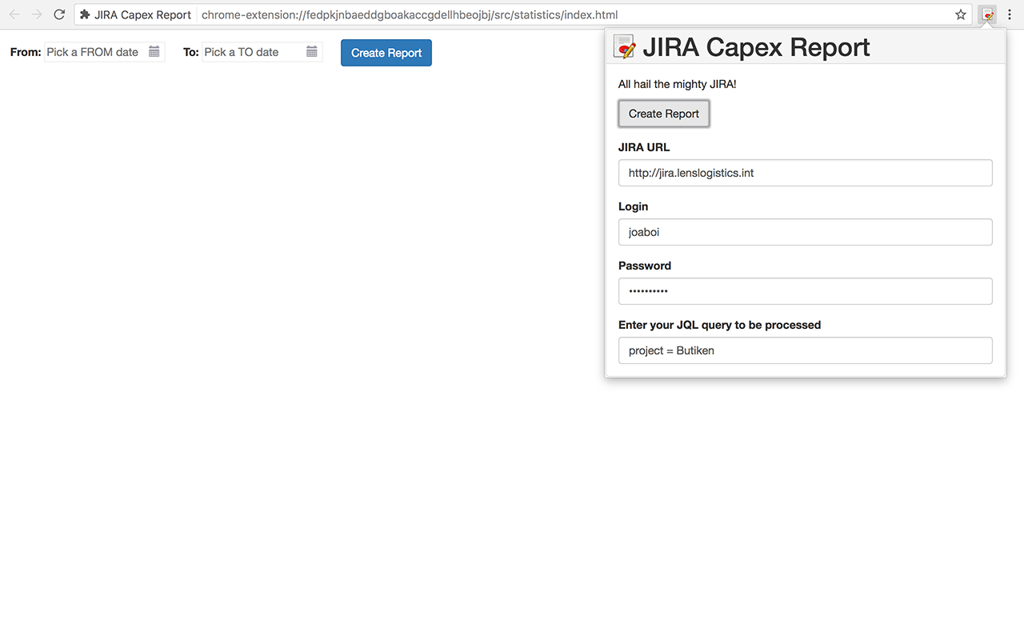The image size is (1024, 640).
Task: Open calendar icon for FROM date
Action: [154, 52]
